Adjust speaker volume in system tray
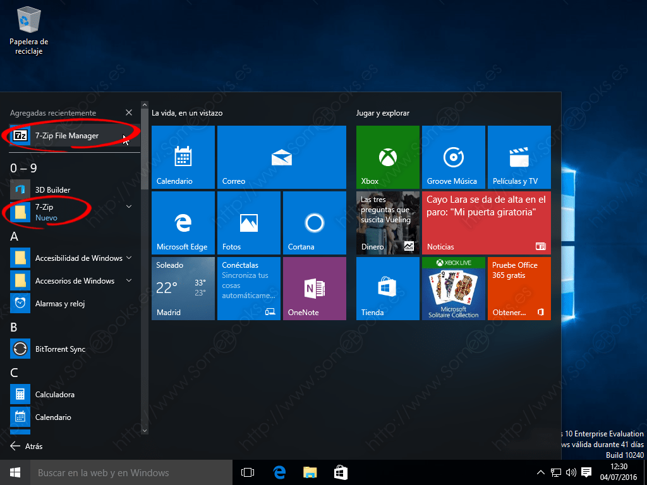647x485 pixels. [572, 472]
